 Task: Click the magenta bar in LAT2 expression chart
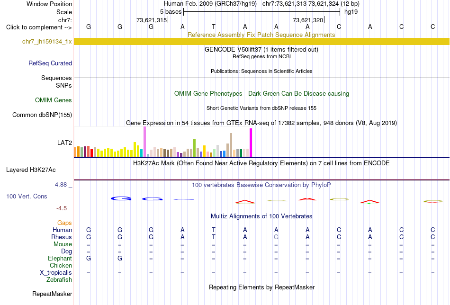(x=251, y=143)
